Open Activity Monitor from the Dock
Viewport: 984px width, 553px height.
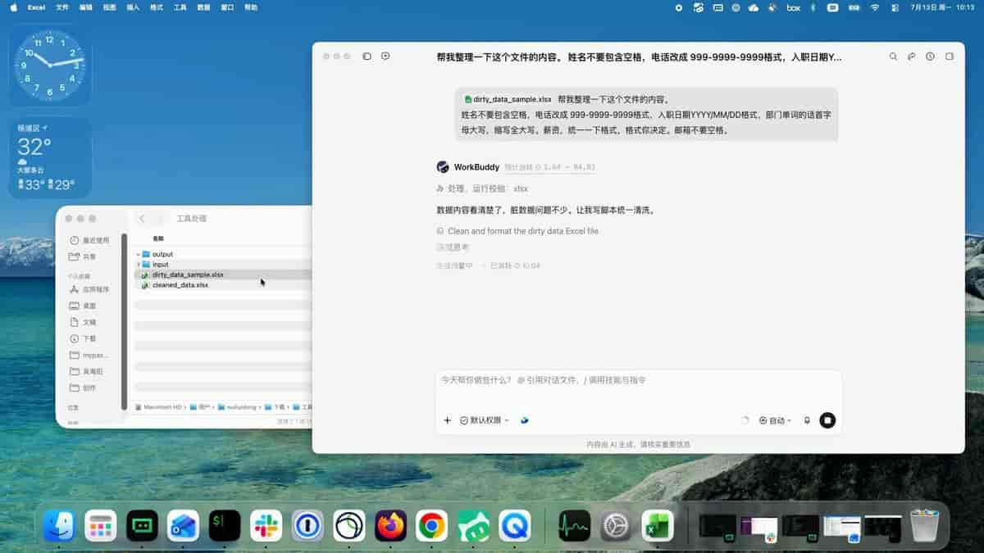click(x=574, y=525)
